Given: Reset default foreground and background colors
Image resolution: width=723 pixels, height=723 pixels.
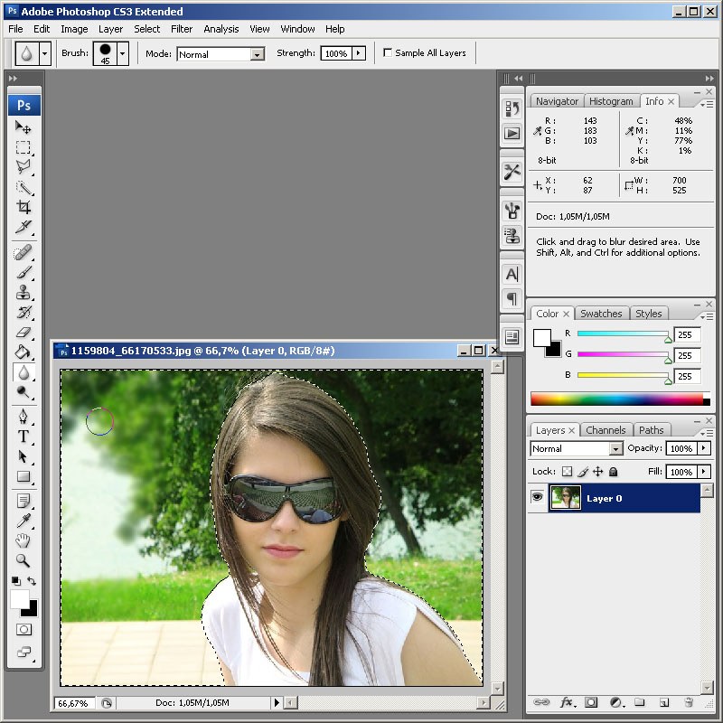Looking at the screenshot, I should [x=15, y=581].
